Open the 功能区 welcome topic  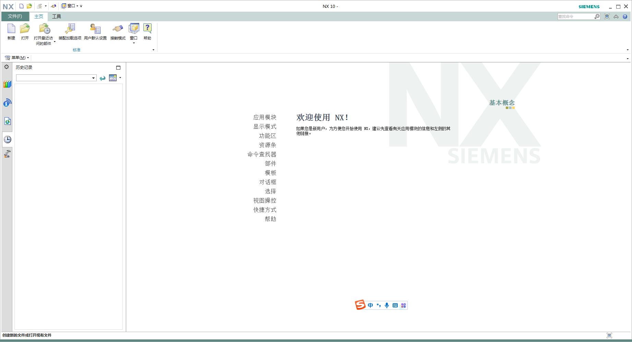tap(267, 136)
